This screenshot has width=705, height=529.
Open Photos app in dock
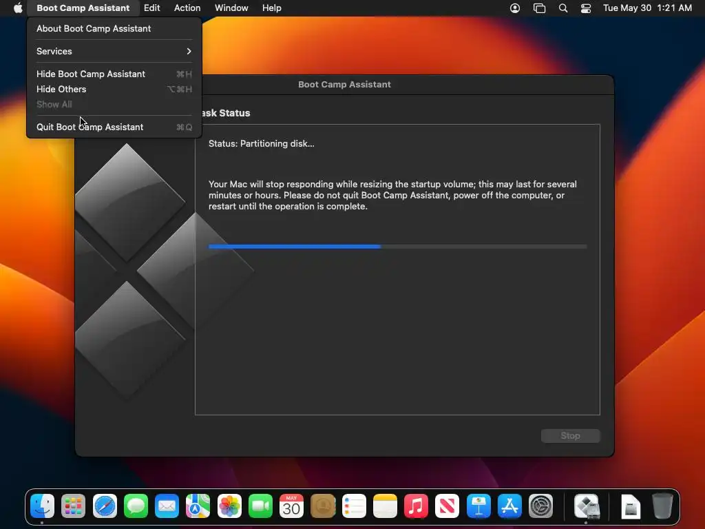click(229, 506)
